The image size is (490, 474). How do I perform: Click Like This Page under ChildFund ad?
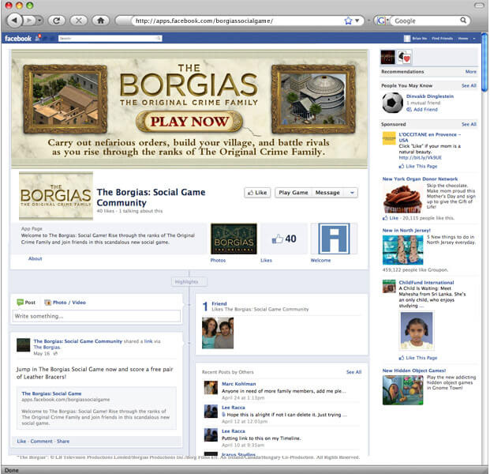418,358
